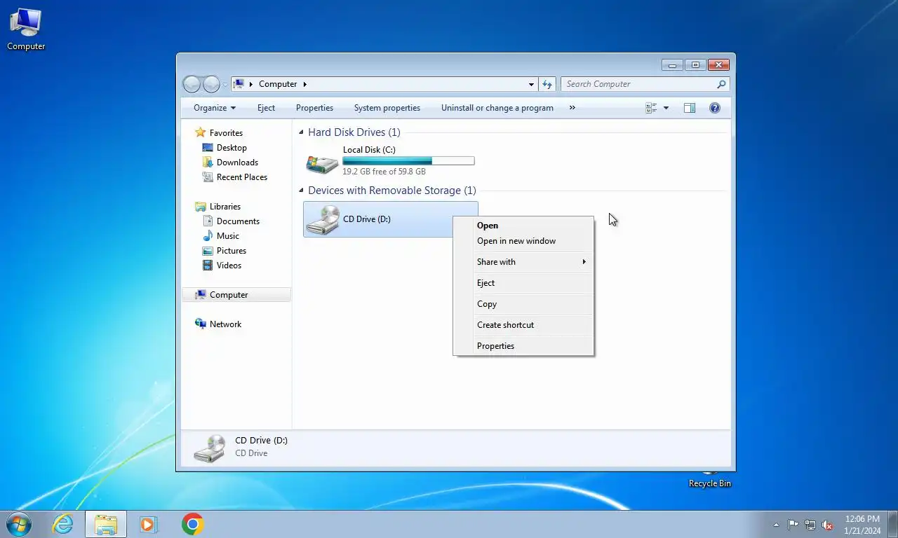The width and height of the screenshot is (898, 538).
Task: Click the 19.2 GB free text
Action: (384, 172)
